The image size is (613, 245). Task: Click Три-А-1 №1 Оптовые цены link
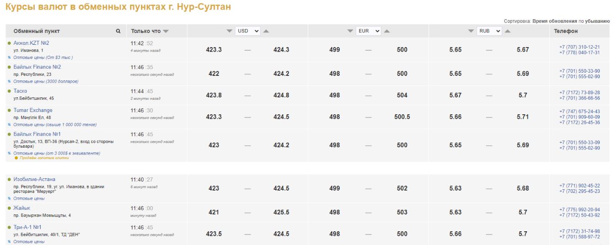(29, 241)
